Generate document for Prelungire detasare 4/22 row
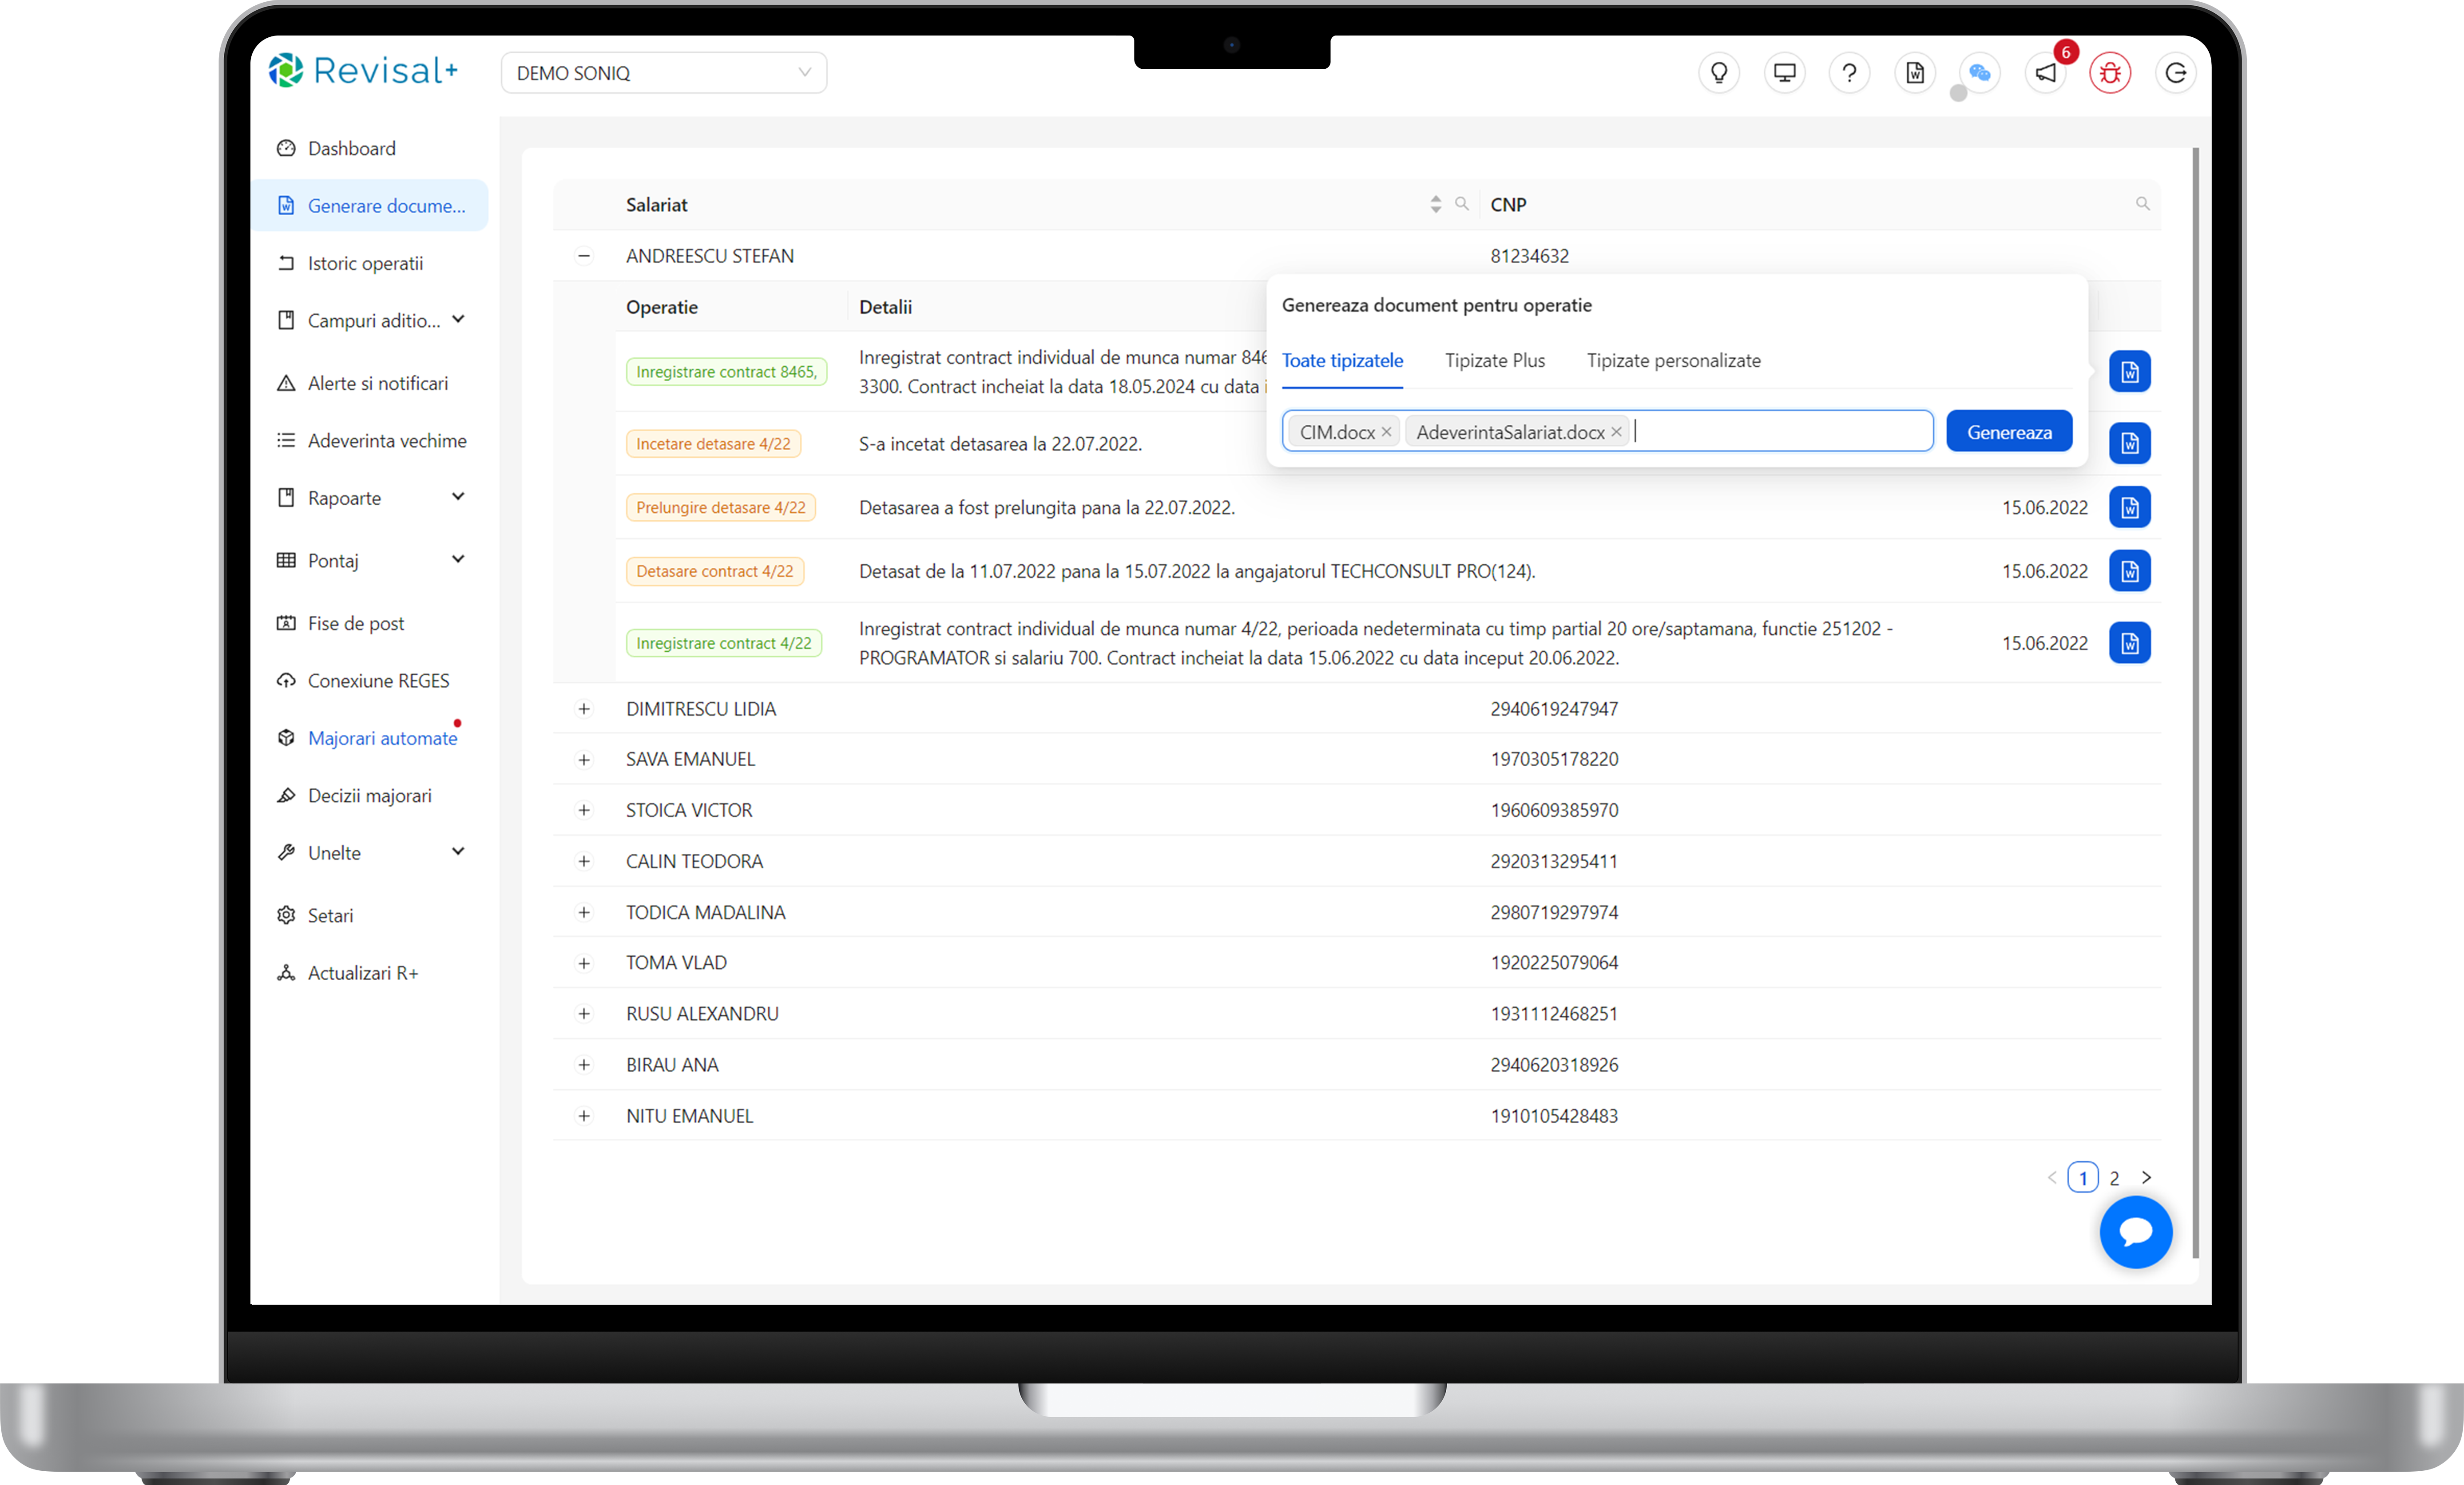 [x=2130, y=507]
